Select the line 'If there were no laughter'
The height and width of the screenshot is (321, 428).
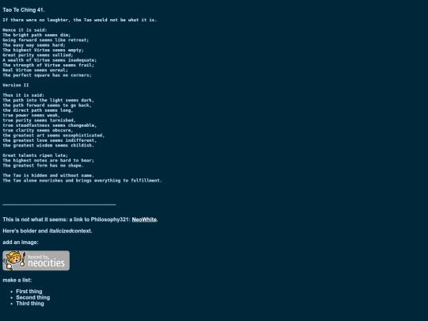point(80,20)
